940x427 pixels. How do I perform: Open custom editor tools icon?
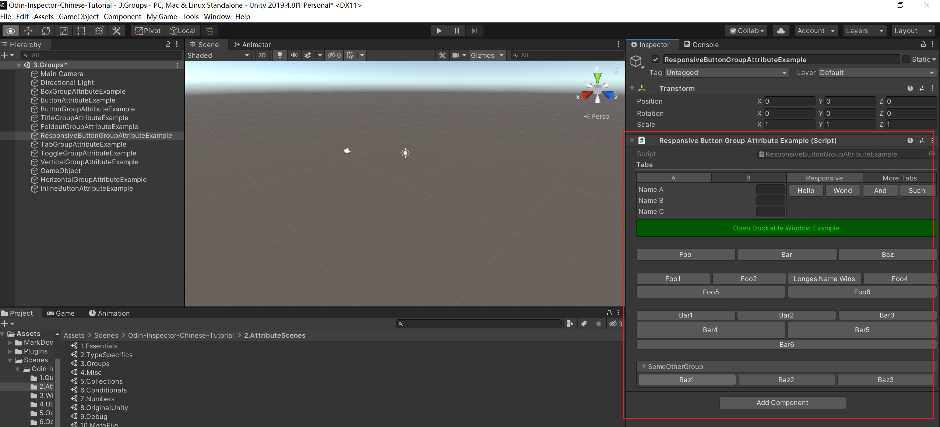pos(117,31)
